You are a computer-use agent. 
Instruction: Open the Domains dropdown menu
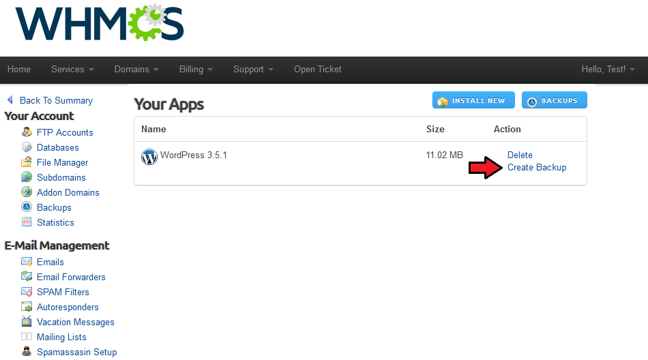pyautogui.click(x=136, y=70)
